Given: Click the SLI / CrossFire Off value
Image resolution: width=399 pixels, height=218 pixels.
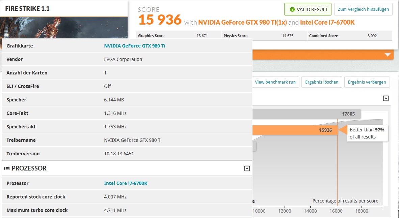Looking at the screenshot, I should pyautogui.click(x=107, y=86).
